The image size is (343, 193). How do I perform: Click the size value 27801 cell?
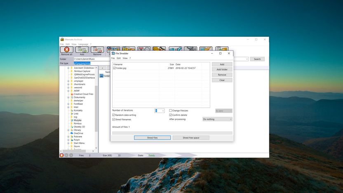[x=171, y=68]
